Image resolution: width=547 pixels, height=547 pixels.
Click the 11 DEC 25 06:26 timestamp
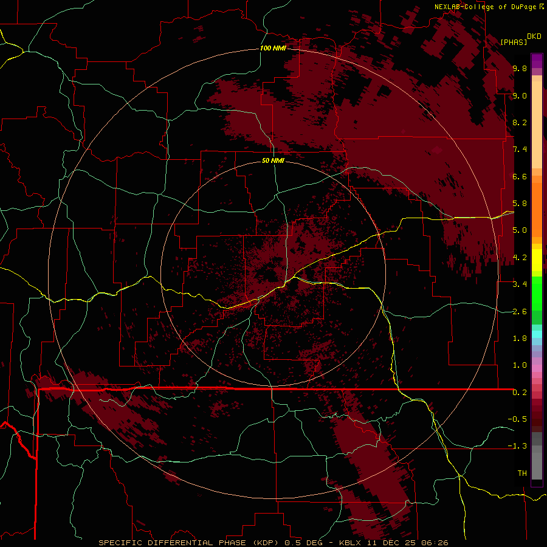pyautogui.click(x=407, y=543)
